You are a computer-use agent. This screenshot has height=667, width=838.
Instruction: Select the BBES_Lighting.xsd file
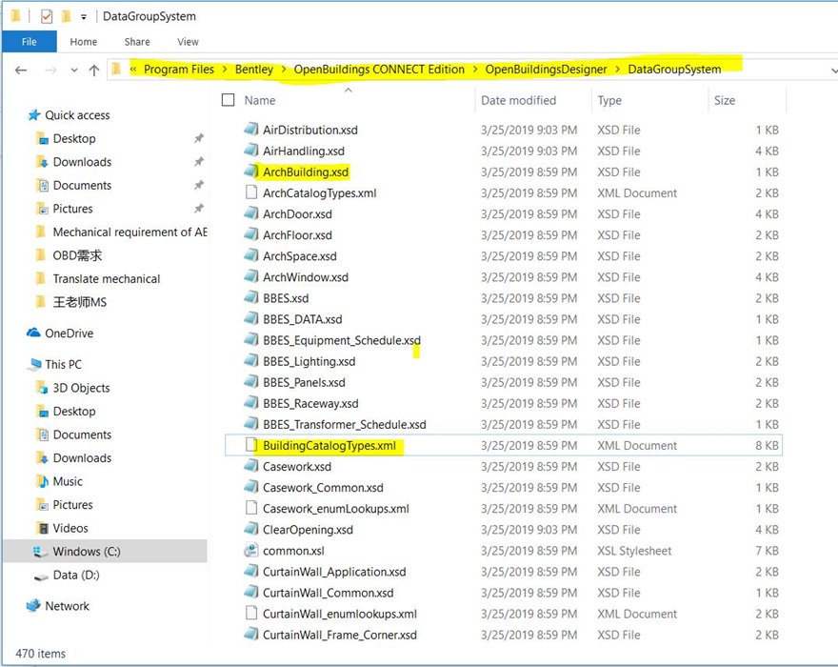[309, 361]
